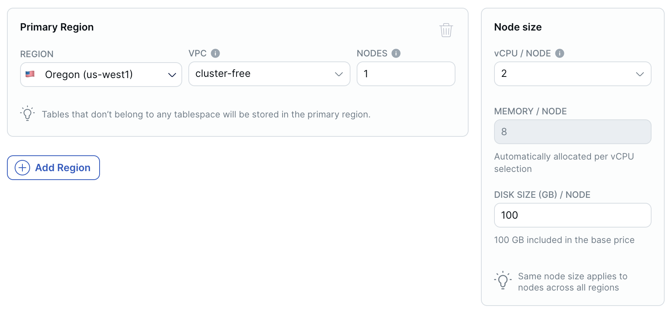The width and height of the screenshot is (672, 311).
Task: Click the vCPU / NODE info icon
Action: coord(560,53)
